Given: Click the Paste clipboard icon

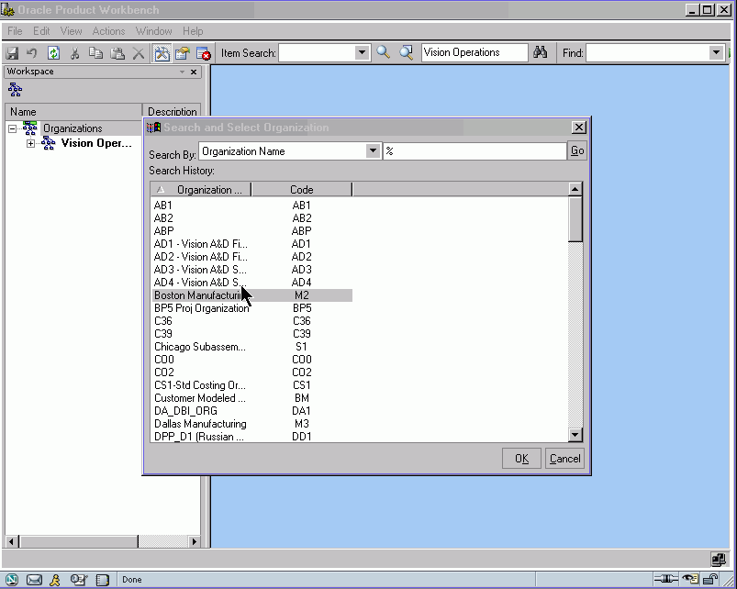Looking at the screenshot, I should [x=117, y=53].
